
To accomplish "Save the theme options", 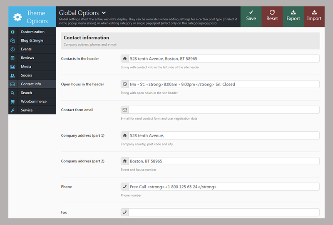I will [x=251, y=17].
